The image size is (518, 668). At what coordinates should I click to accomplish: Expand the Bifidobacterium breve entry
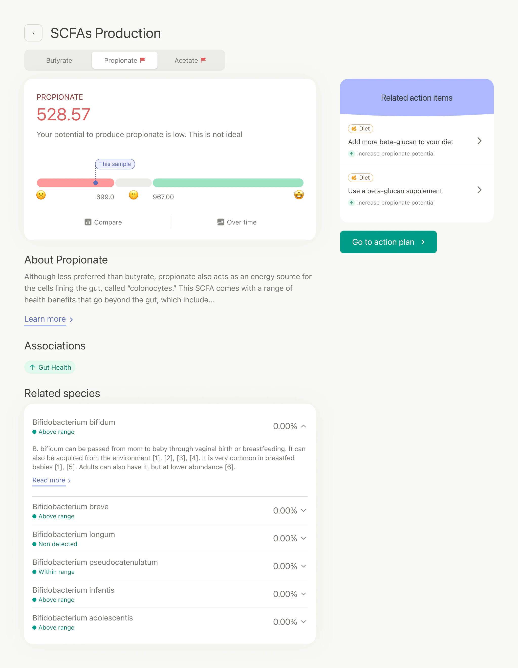(x=304, y=510)
